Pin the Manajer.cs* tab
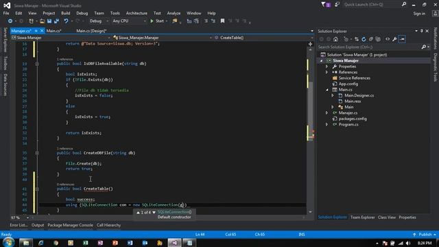This screenshot has width=439, height=247. point(36,31)
